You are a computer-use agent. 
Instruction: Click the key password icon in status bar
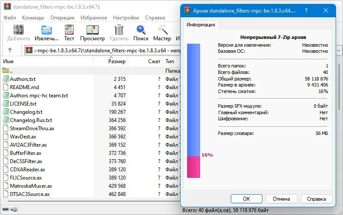pyautogui.click(x=14, y=209)
